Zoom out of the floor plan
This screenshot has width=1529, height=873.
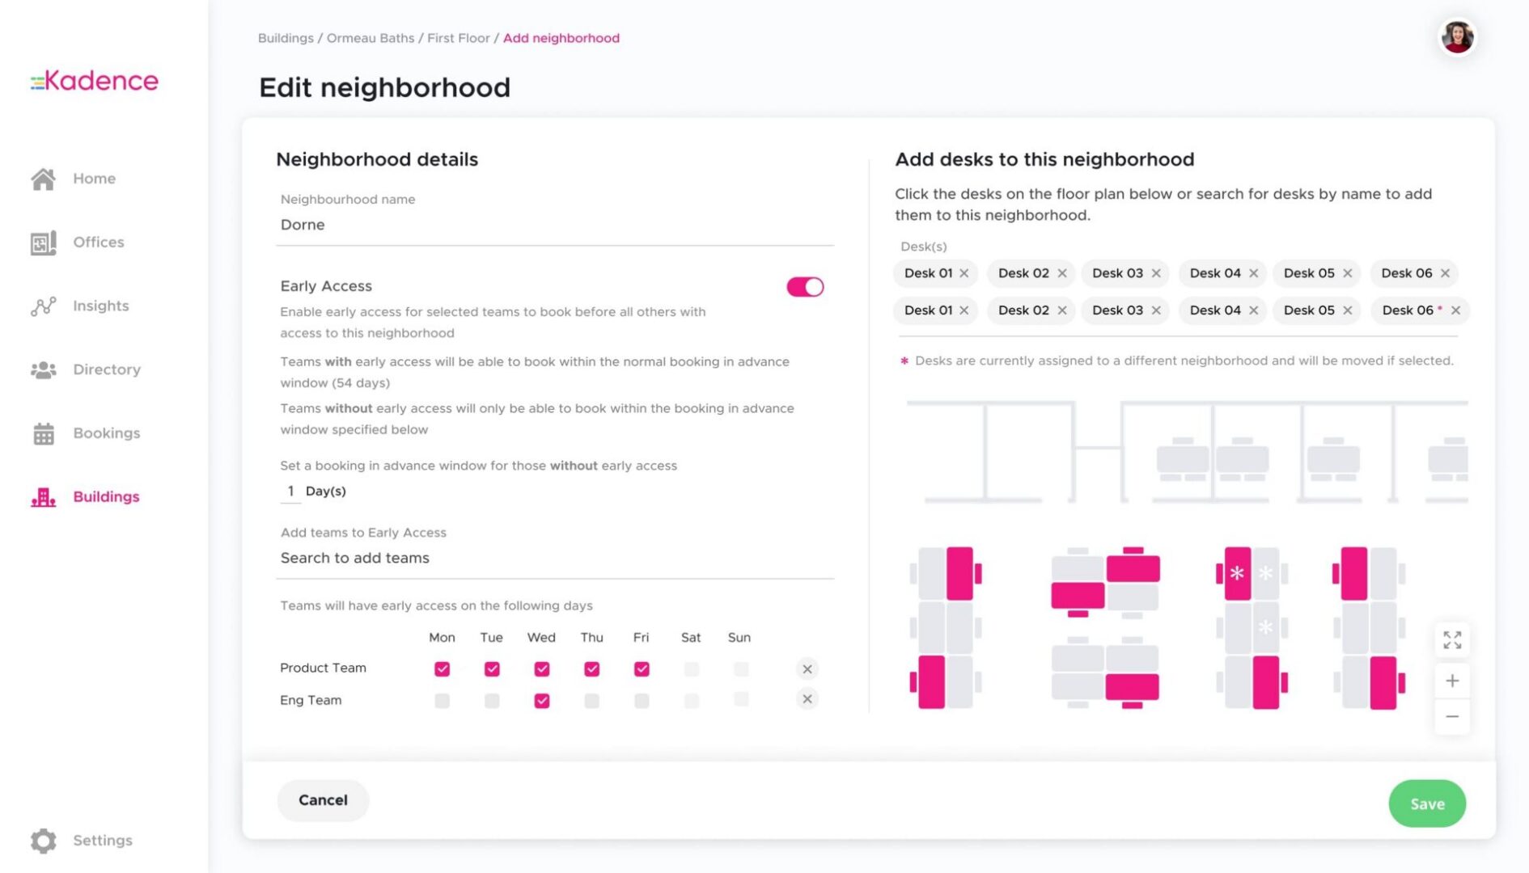click(x=1452, y=717)
